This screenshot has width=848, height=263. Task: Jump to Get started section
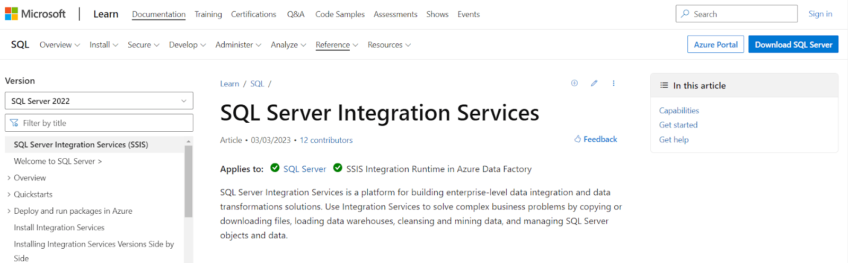click(678, 125)
